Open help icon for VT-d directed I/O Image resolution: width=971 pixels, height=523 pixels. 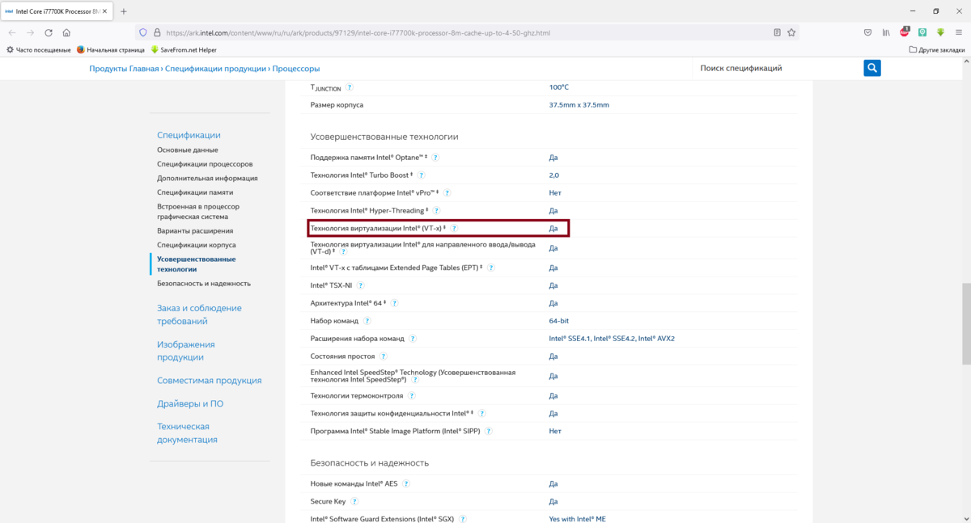click(343, 252)
